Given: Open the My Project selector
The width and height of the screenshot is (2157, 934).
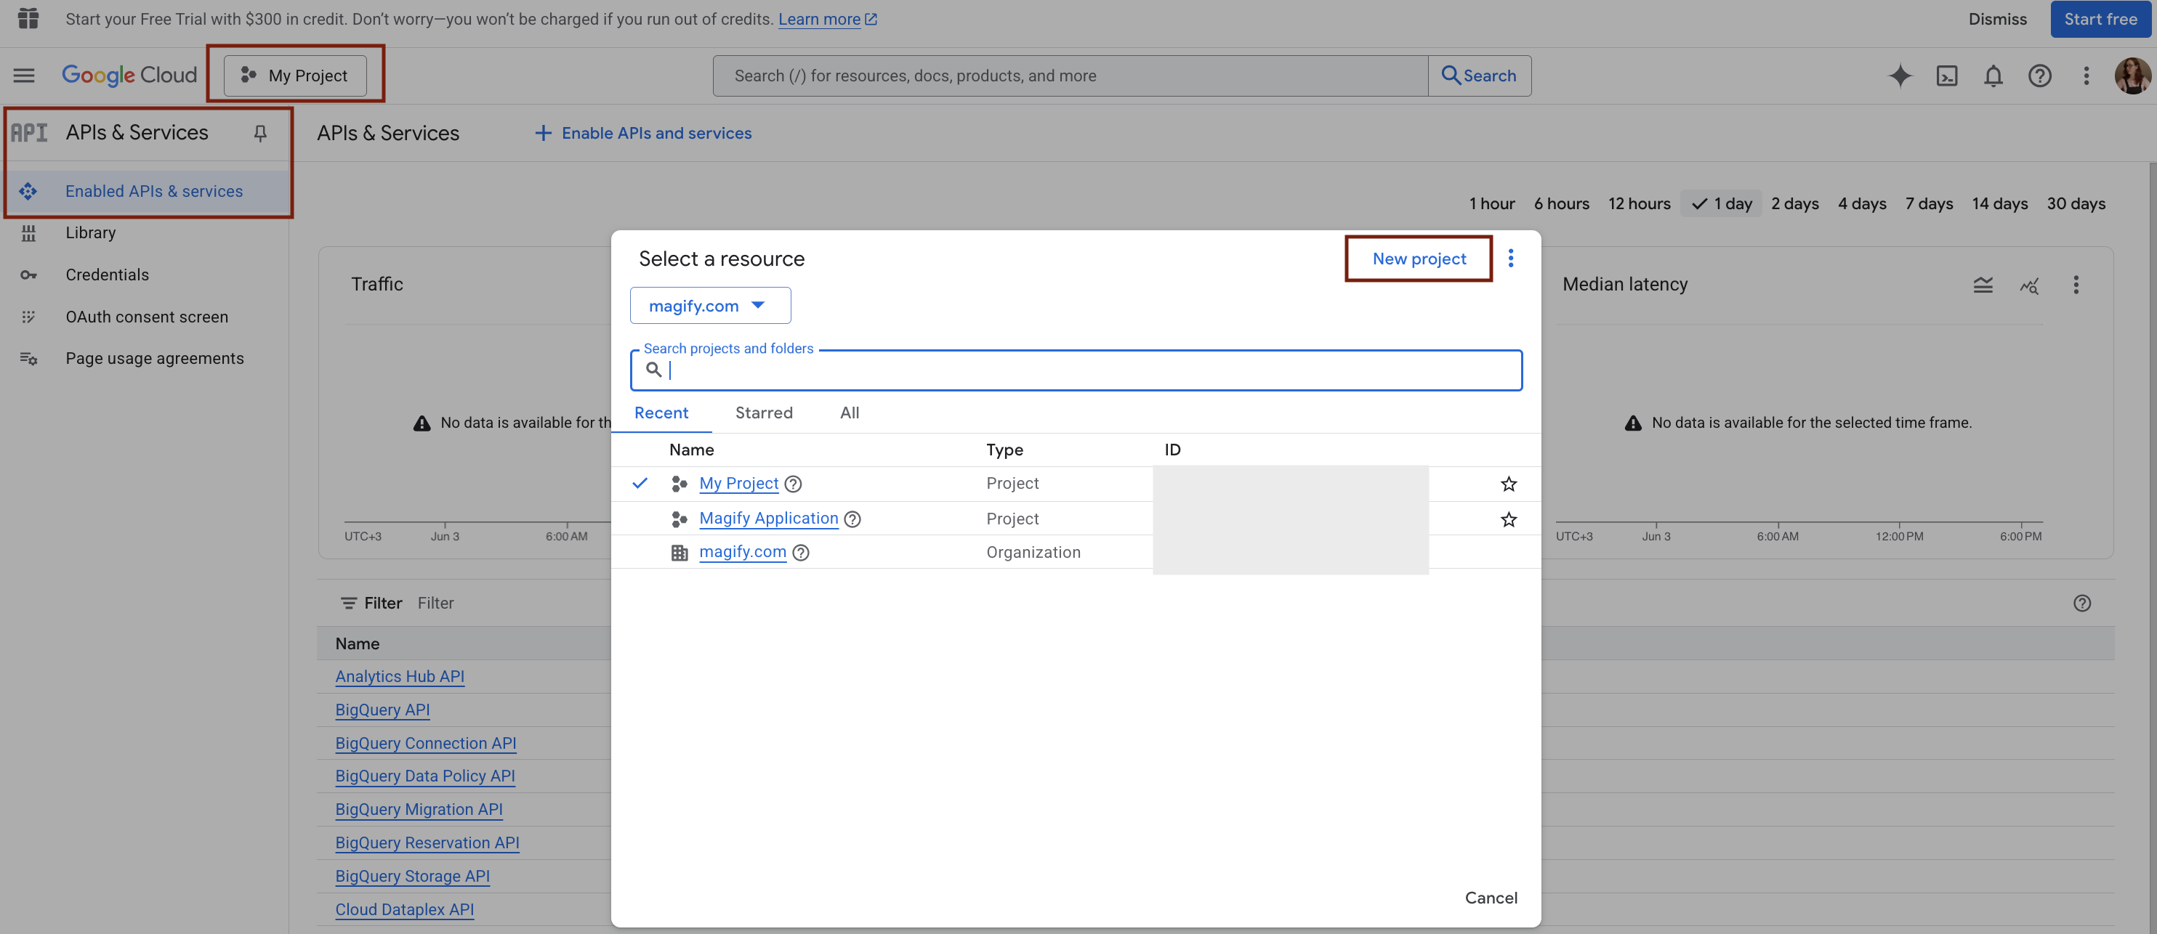Looking at the screenshot, I should 295,76.
